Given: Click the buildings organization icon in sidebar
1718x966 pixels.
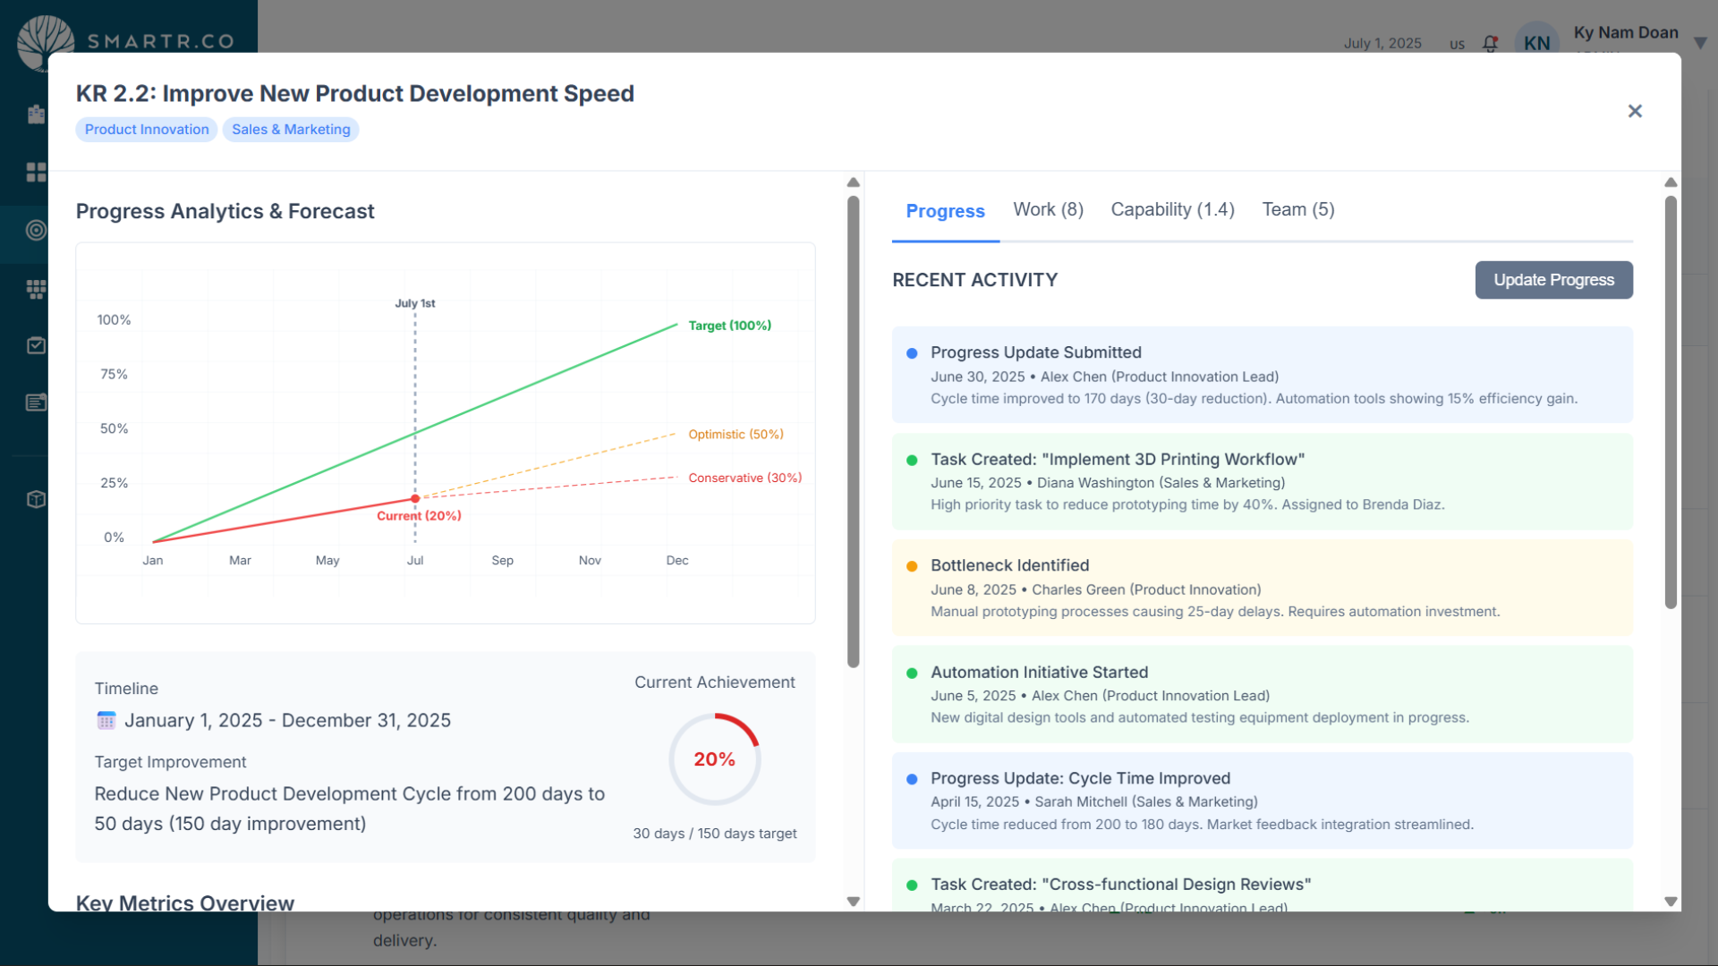Looking at the screenshot, I should click(x=36, y=114).
